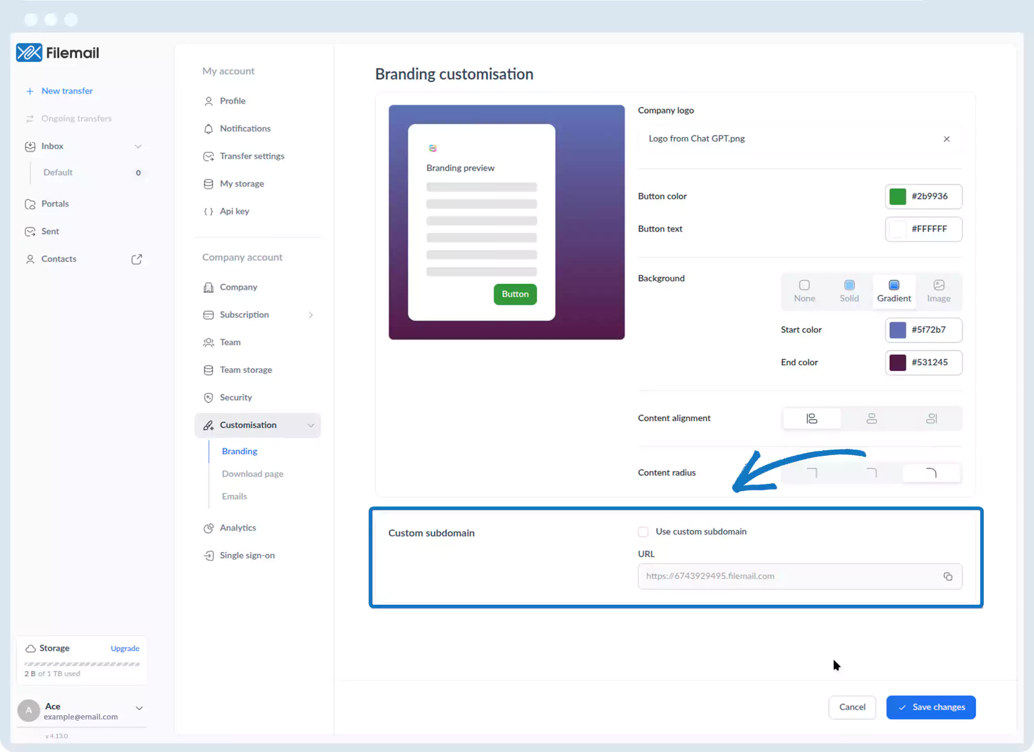Open Contacts external link icon
Screen dimensions: 1034x752
pos(136,259)
